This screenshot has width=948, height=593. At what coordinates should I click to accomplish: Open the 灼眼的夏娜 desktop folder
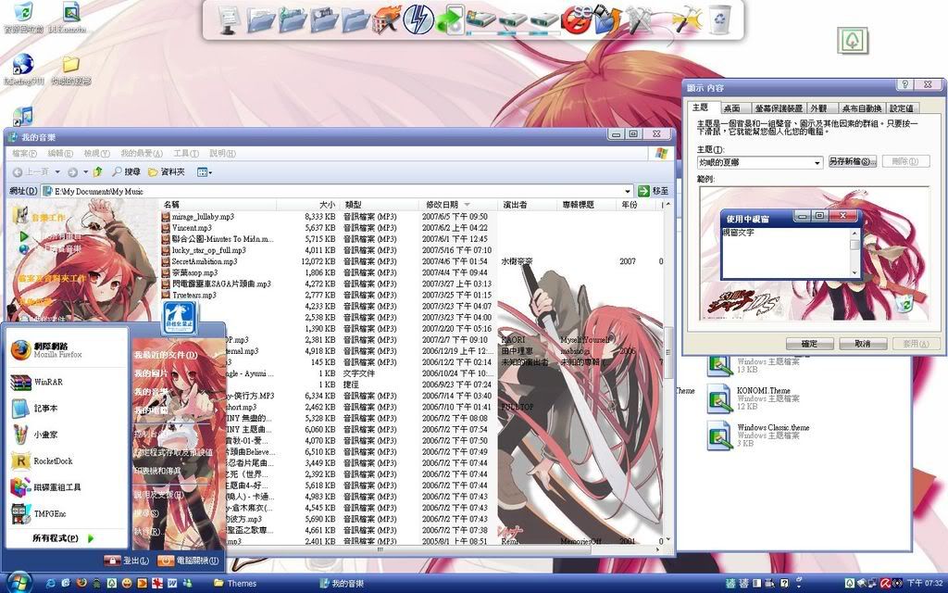tap(70, 71)
